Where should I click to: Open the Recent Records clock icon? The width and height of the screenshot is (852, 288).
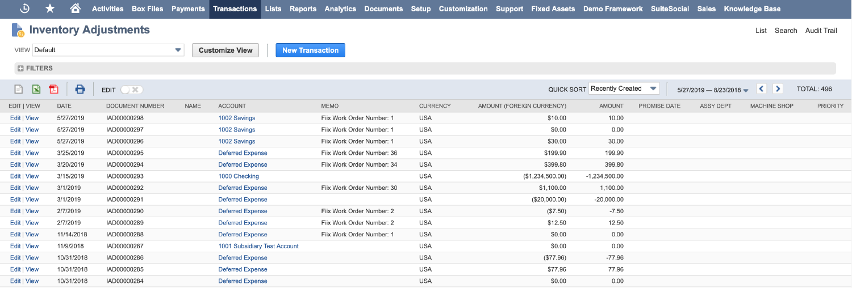[24, 9]
